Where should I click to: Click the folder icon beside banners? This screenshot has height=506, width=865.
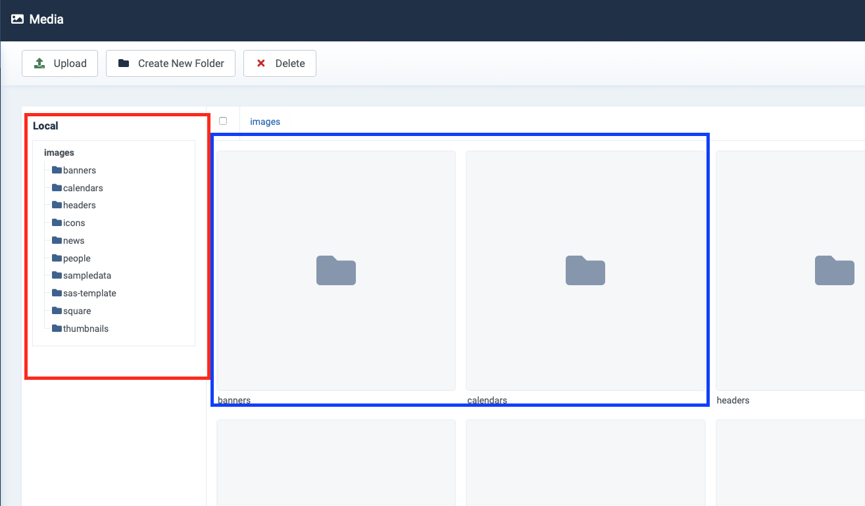(57, 170)
